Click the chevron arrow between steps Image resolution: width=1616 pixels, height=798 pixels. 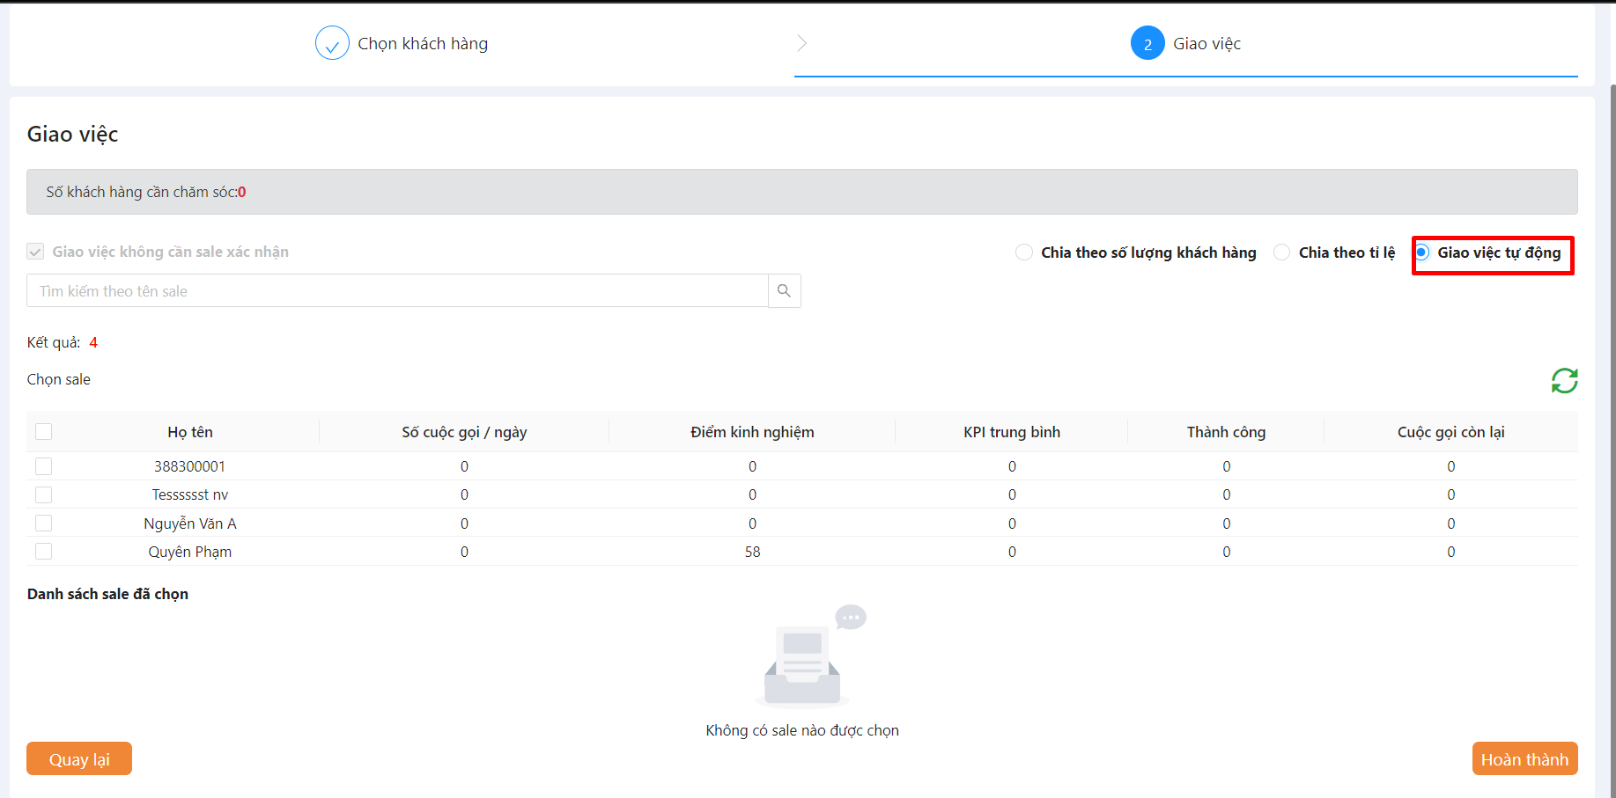[801, 43]
